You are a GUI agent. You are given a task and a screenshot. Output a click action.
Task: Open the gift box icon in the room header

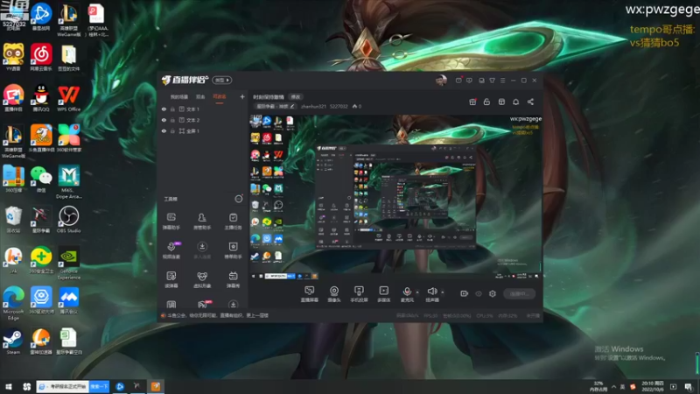tap(472, 102)
